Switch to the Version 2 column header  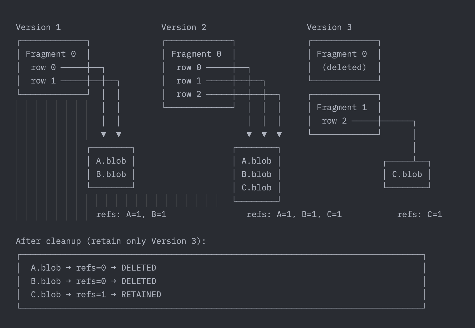(184, 27)
